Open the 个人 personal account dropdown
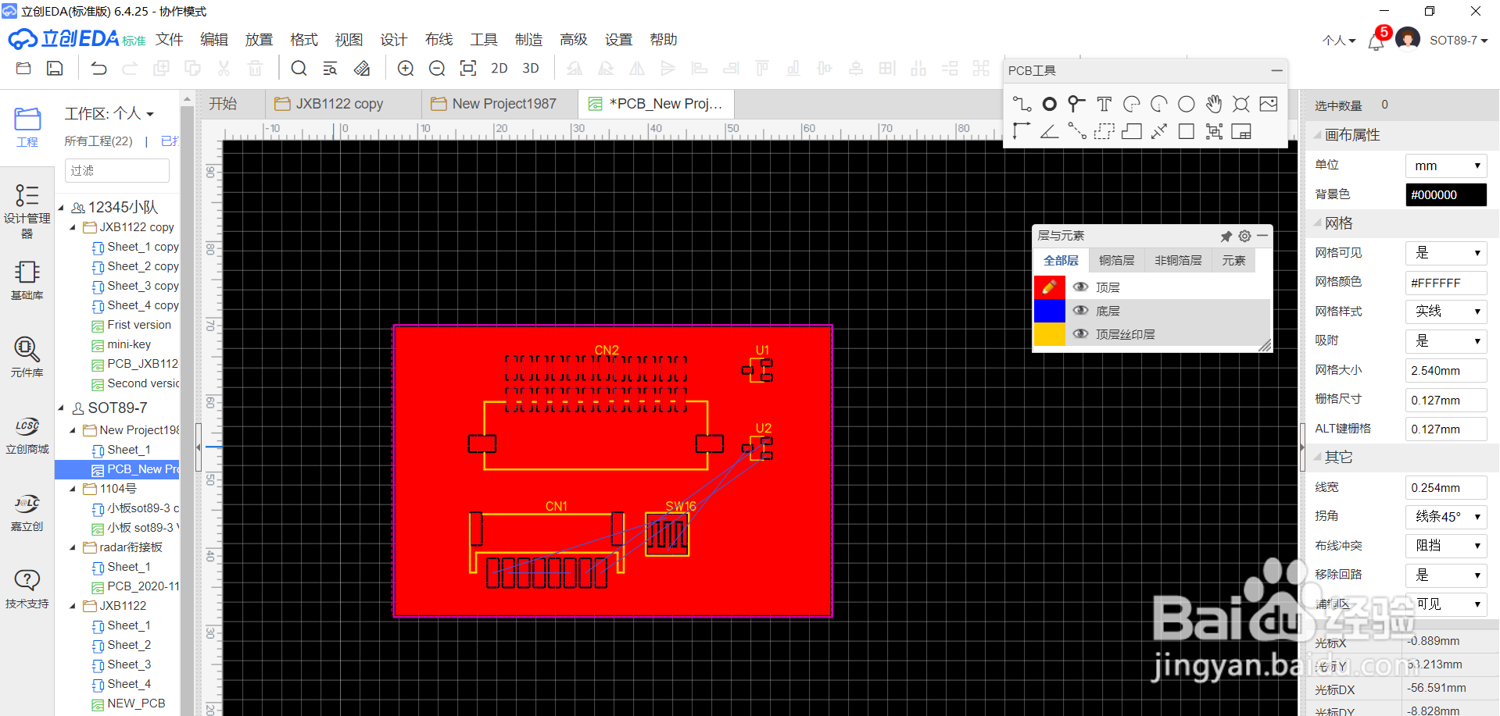The image size is (1500, 716). click(1339, 41)
